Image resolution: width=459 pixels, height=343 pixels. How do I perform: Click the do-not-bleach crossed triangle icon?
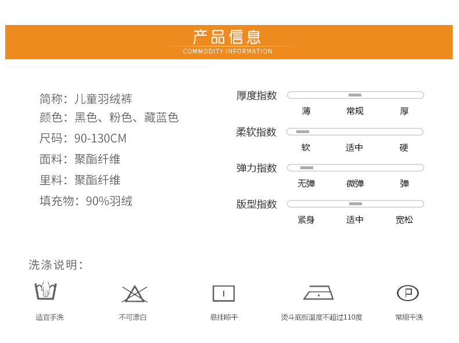pos(134,294)
